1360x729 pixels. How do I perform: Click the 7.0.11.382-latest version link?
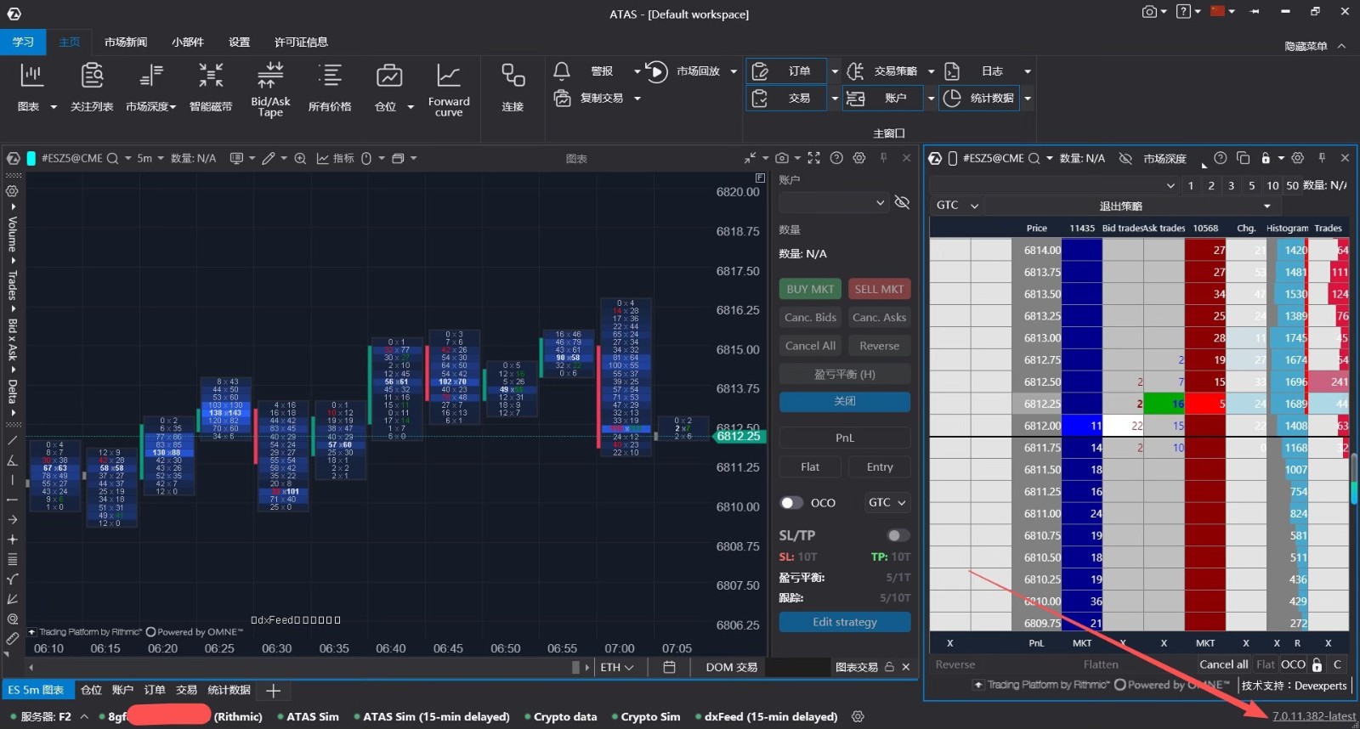[1313, 716]
